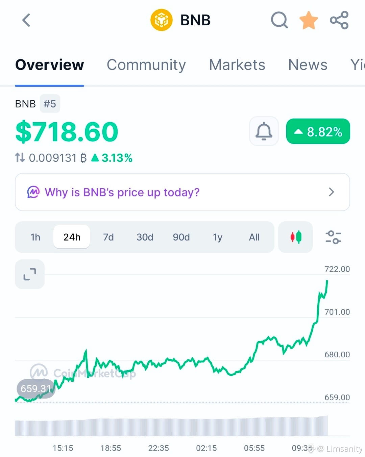
Task: Toggle the orange favorite star
Action: [309, 20]
